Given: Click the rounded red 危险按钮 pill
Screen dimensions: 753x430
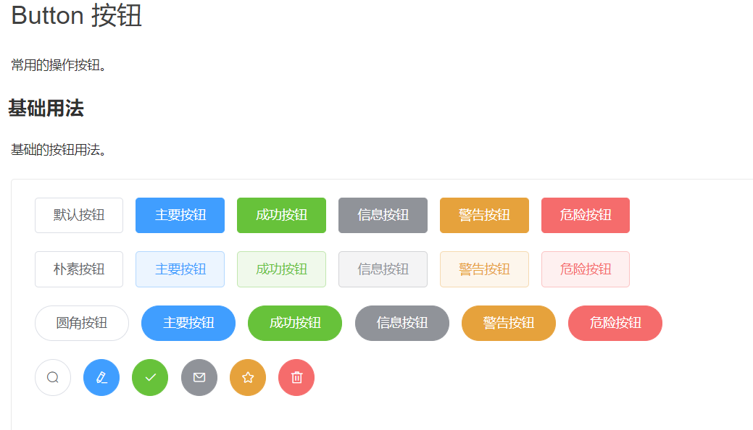Looking at the screenshot, I should (x=615, y=323).
